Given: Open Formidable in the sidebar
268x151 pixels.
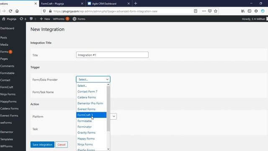Looking at the screenshot, I should [8, 73].
